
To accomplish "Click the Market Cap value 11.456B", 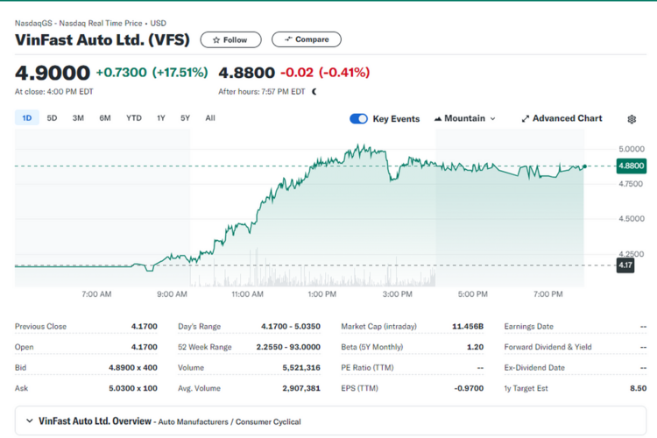I will [x=468, y=326].
